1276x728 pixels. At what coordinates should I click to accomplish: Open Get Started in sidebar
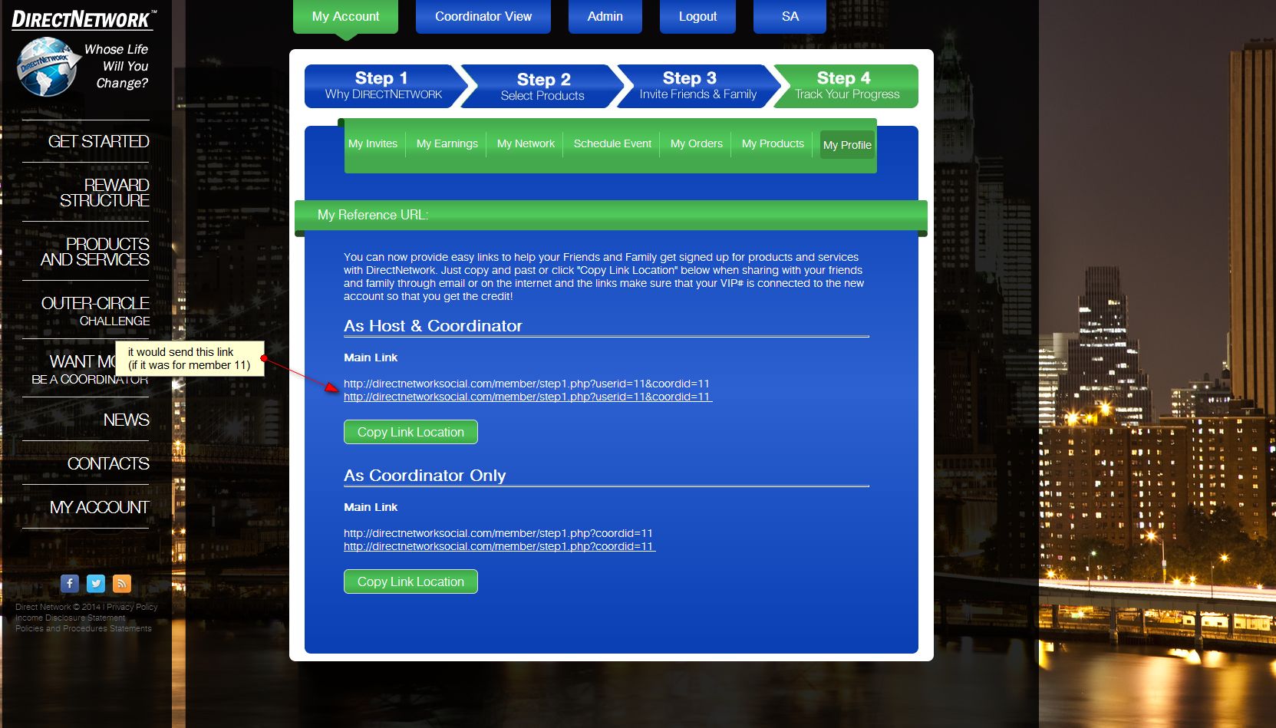pyautogui.click(x=98, y=142)
